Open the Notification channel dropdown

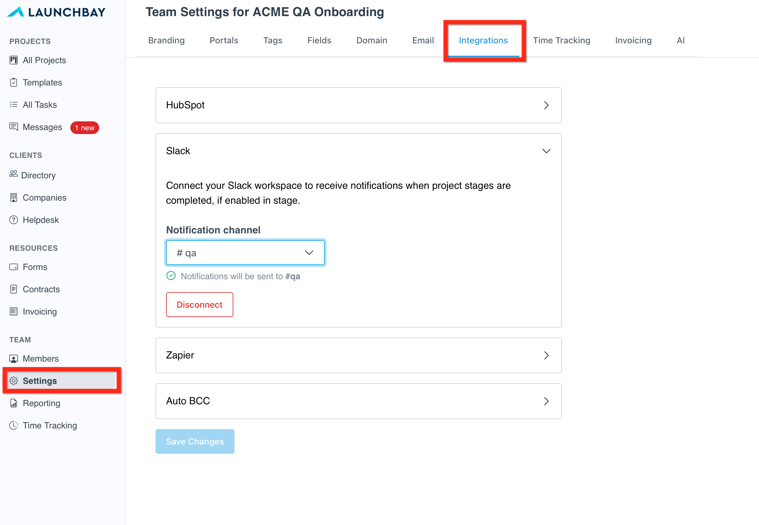[x=245, y=253]
